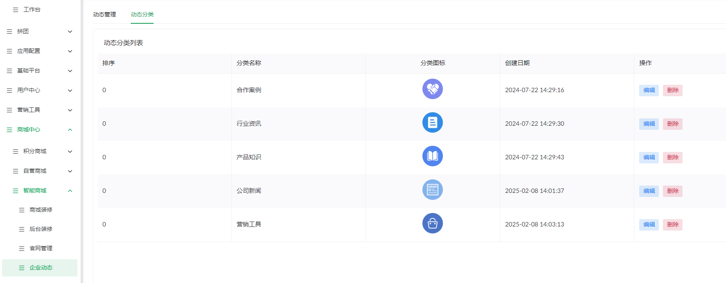Delete the 合作案例 category

(x=673, y=90)
